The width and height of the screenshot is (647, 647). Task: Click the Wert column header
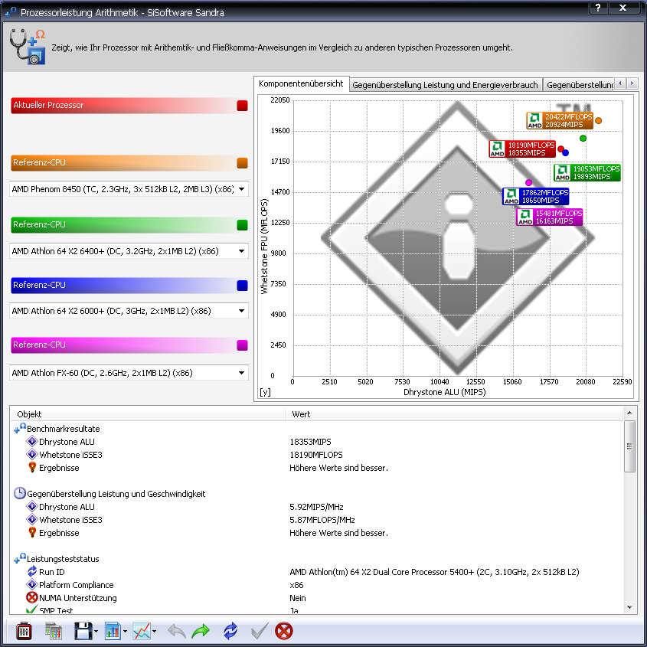[454, 414]
